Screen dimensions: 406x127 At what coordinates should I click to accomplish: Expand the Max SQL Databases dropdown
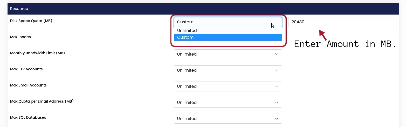[x=228, y=119]
